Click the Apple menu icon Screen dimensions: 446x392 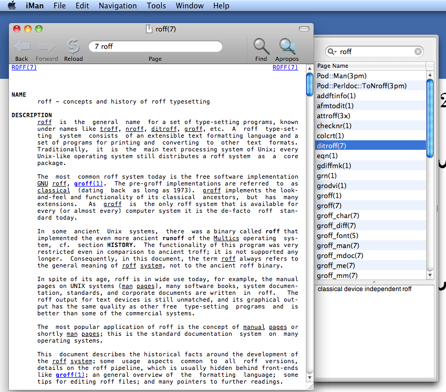[x=12, y=6]
